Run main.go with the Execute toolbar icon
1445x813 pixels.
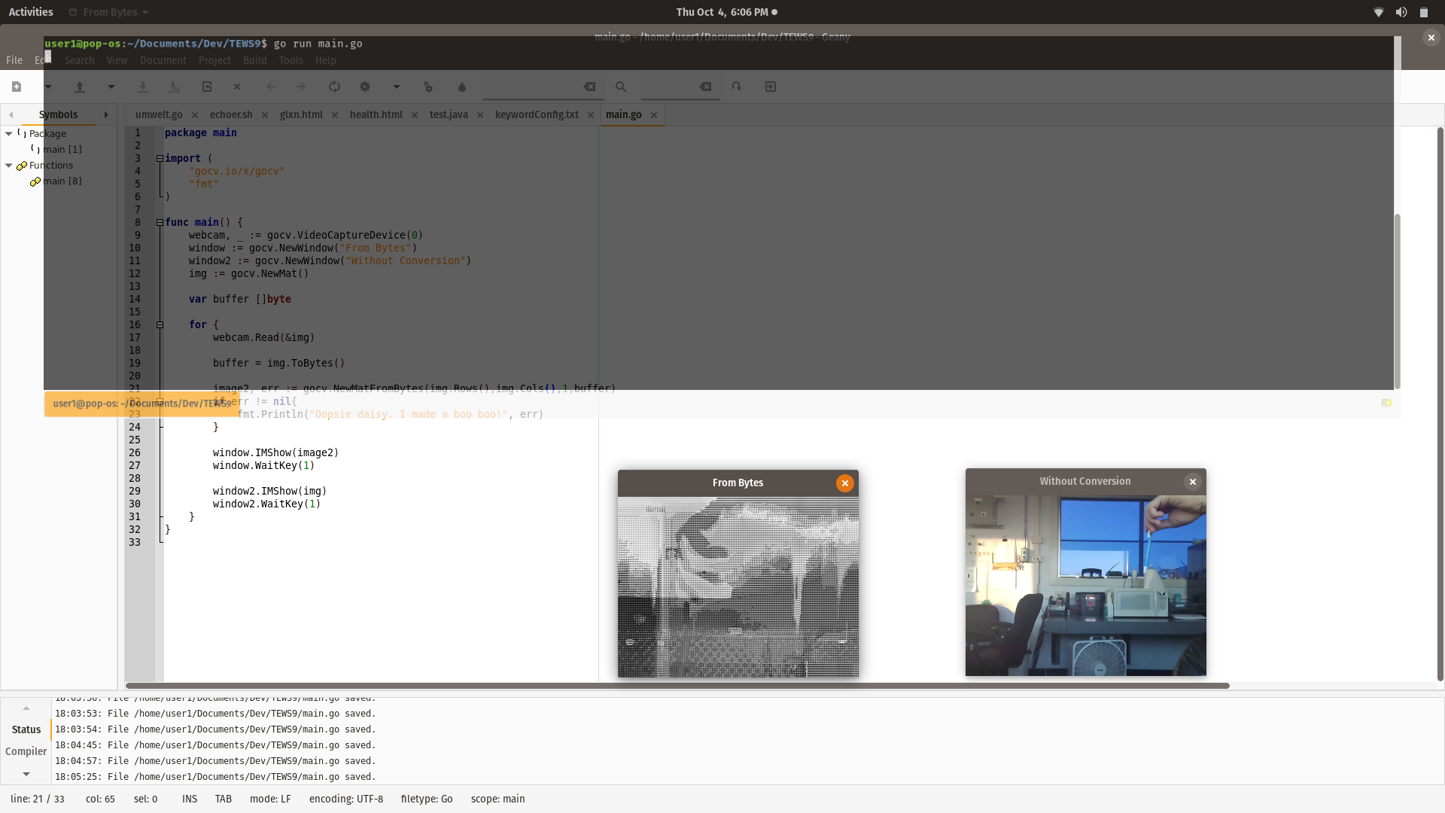427,87
